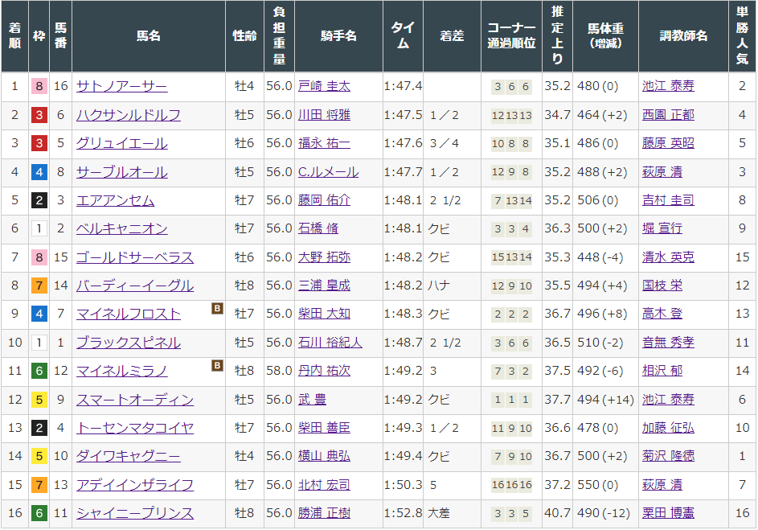Click pink frame 8 badge for サトノアーサー
The image size is (758, 530).
39,87
